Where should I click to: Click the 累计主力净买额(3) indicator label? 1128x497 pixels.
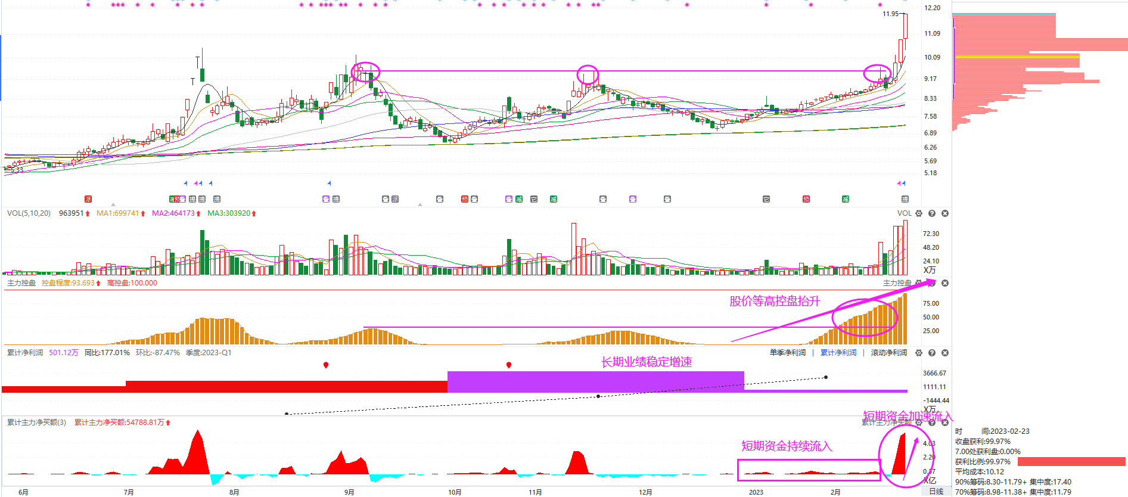click(x=36, y=423)
